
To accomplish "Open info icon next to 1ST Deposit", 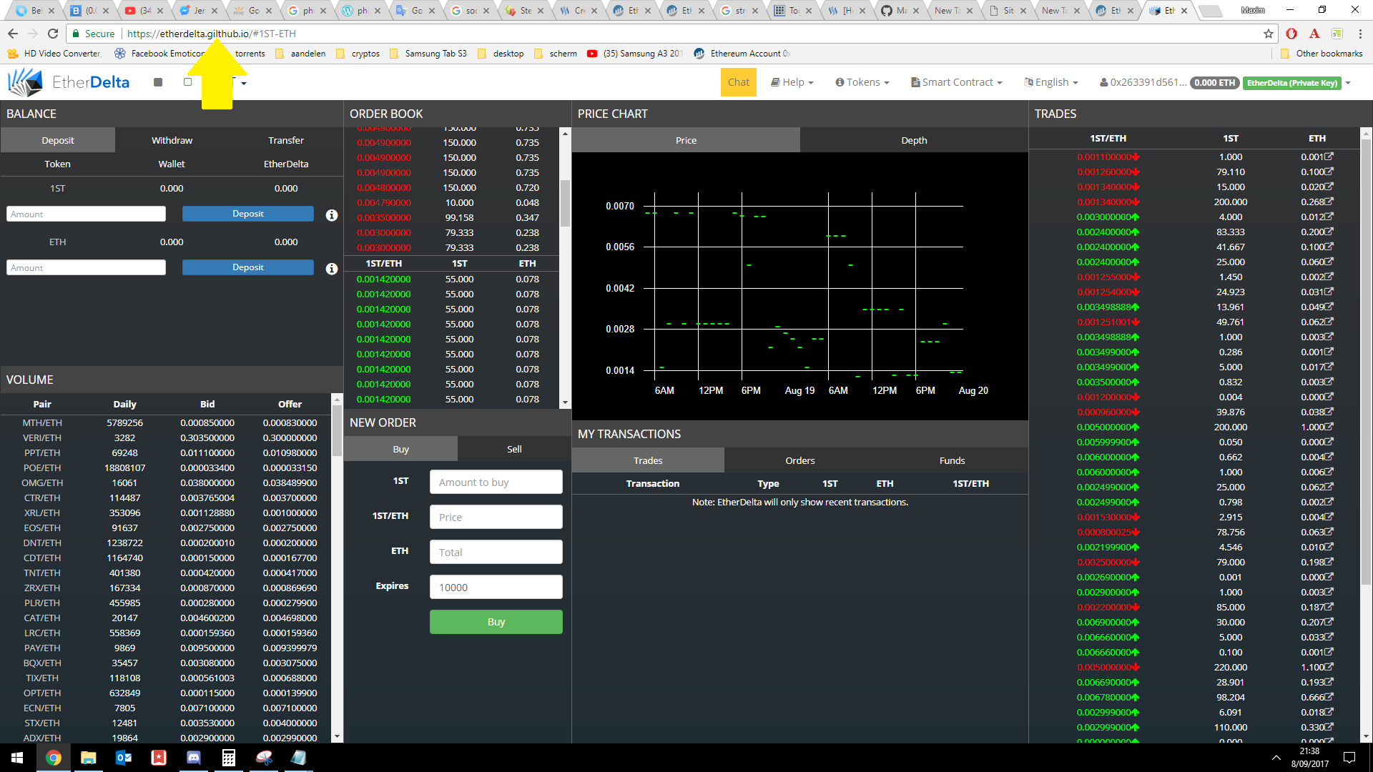I will click(x=332, y=215).
